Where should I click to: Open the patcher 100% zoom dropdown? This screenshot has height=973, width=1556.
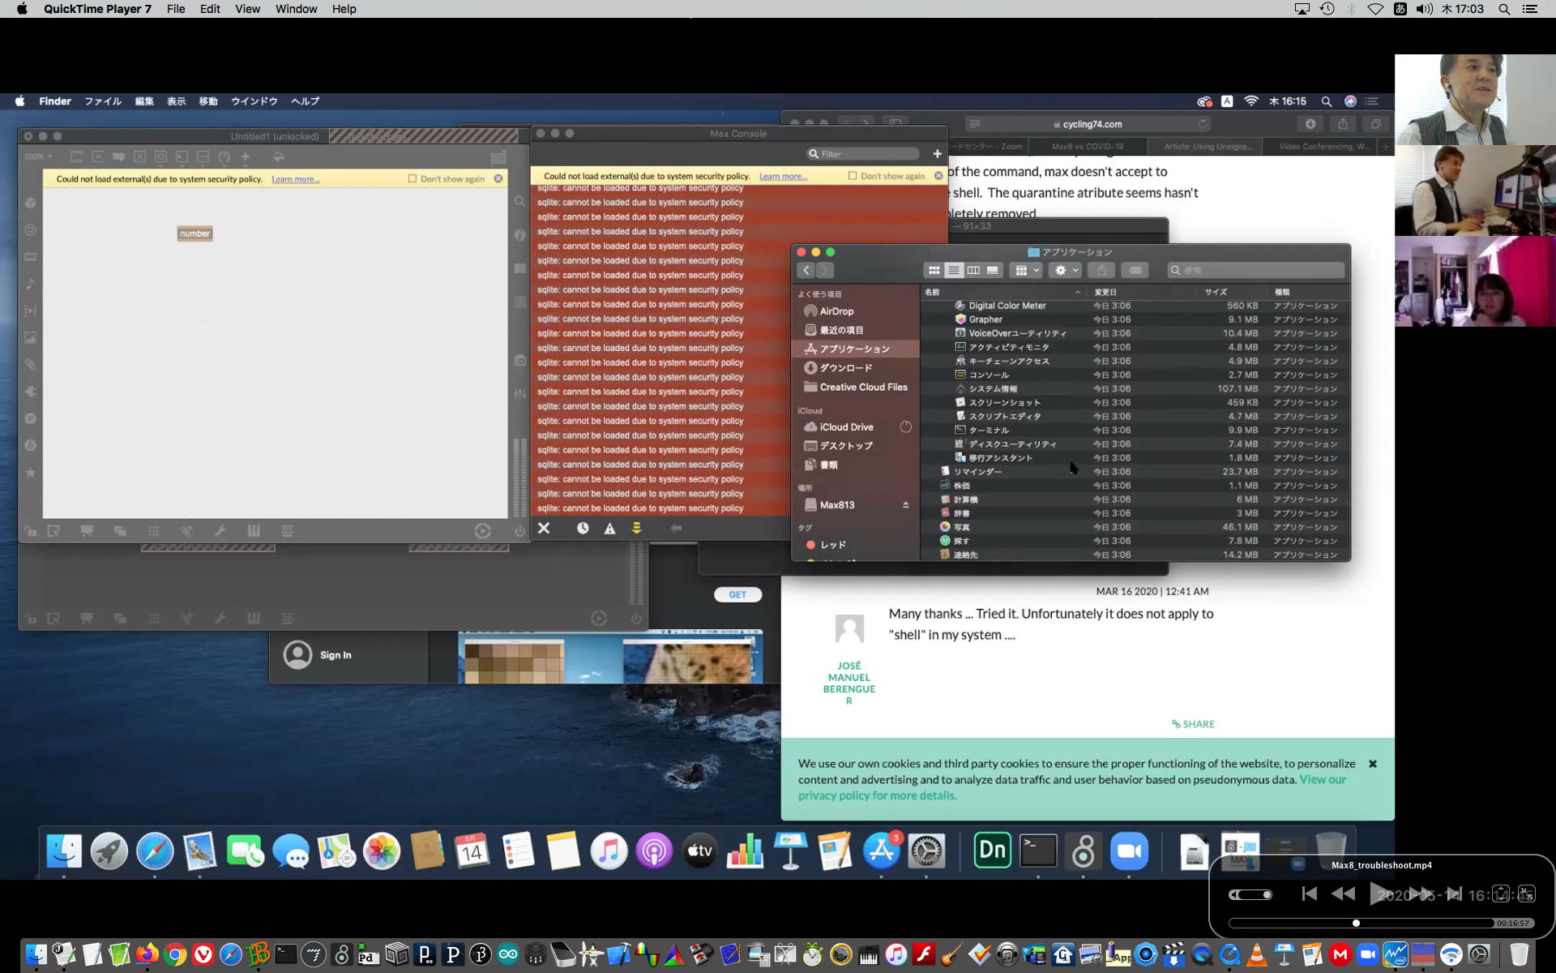click(38, 156)
